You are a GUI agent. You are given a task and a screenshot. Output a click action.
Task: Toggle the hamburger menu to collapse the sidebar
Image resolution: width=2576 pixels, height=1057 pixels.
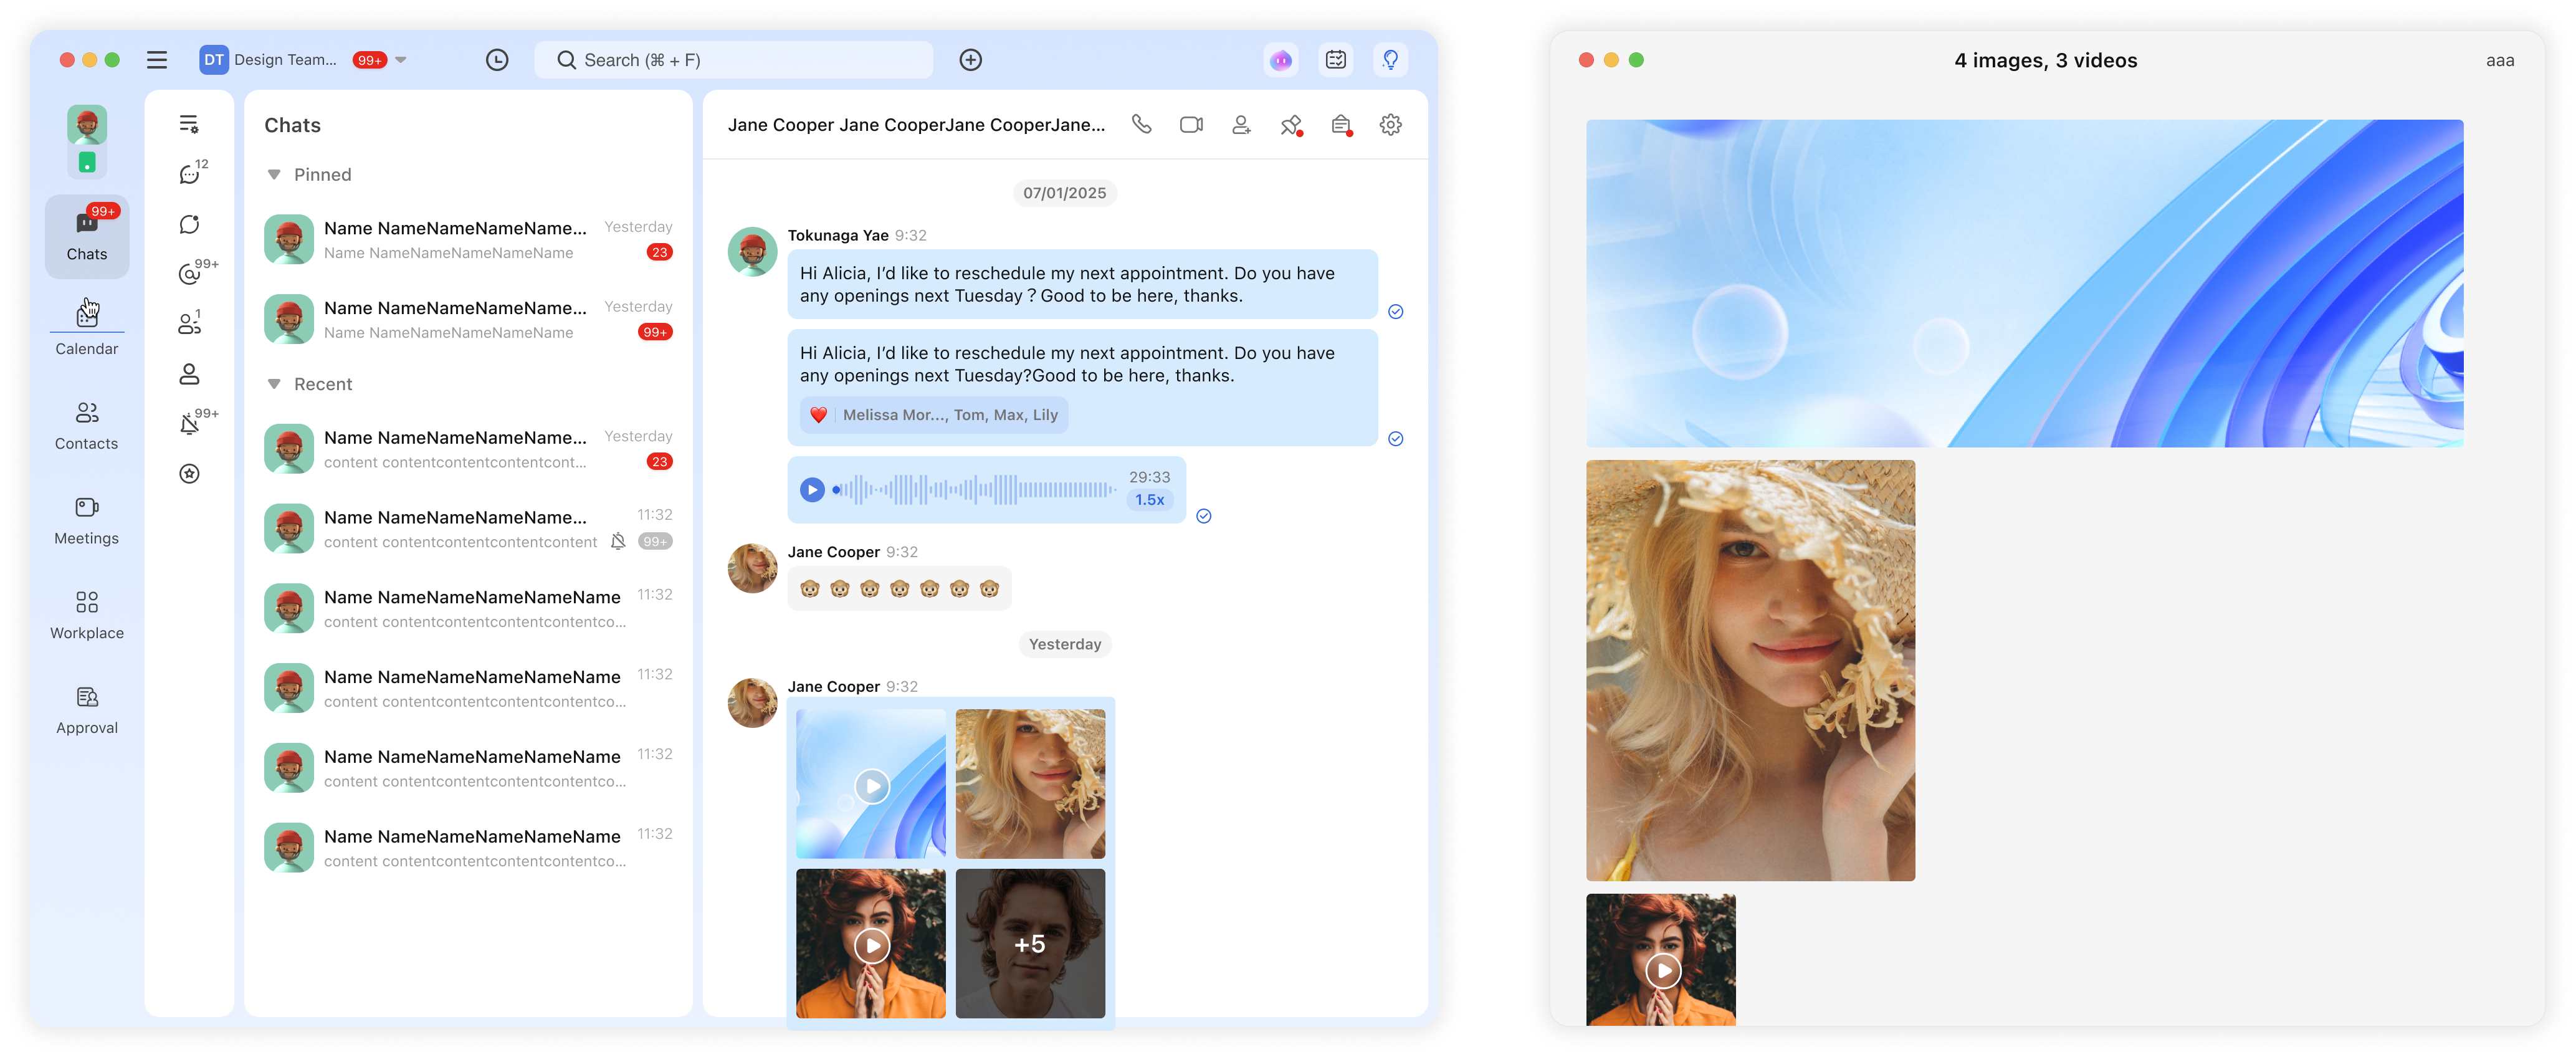tap(157, 60)
